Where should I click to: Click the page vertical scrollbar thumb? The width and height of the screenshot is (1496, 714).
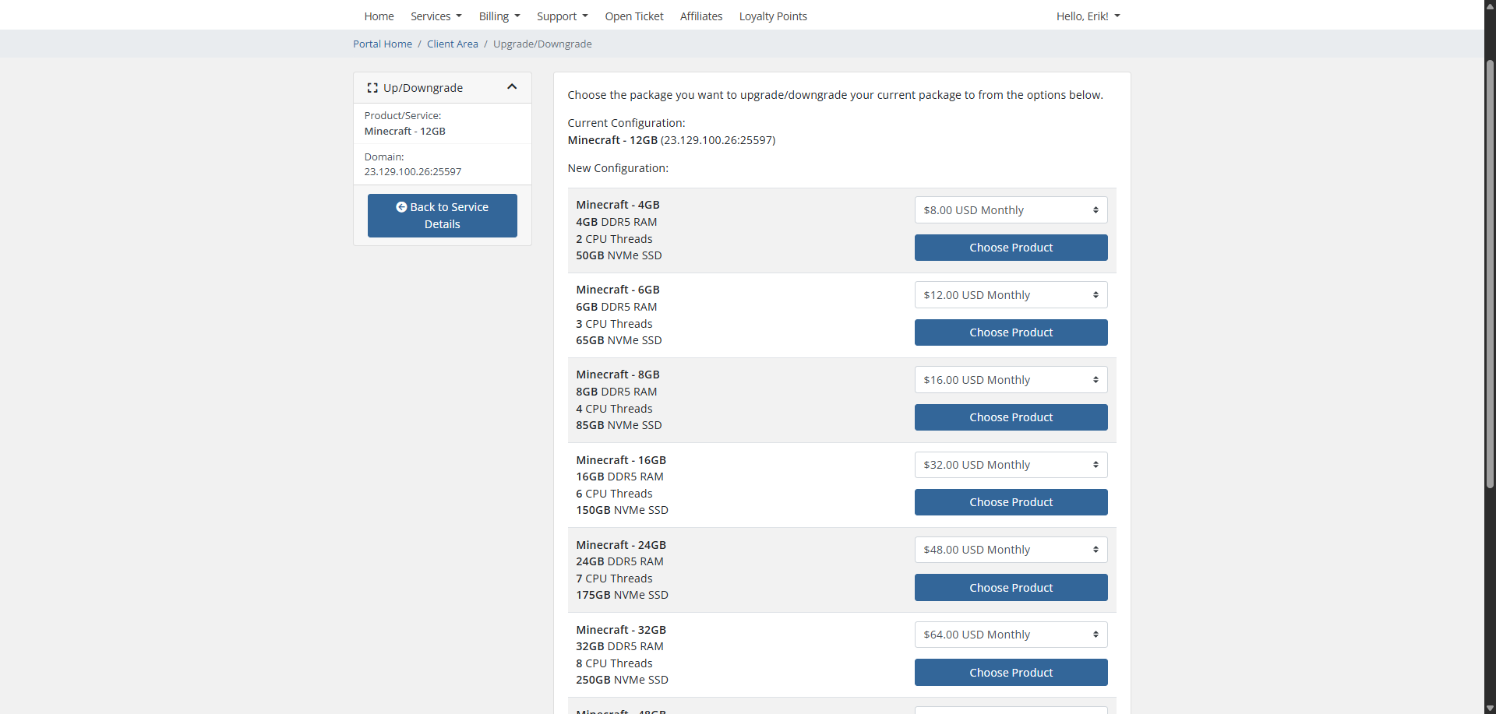tap(1490, 273)
